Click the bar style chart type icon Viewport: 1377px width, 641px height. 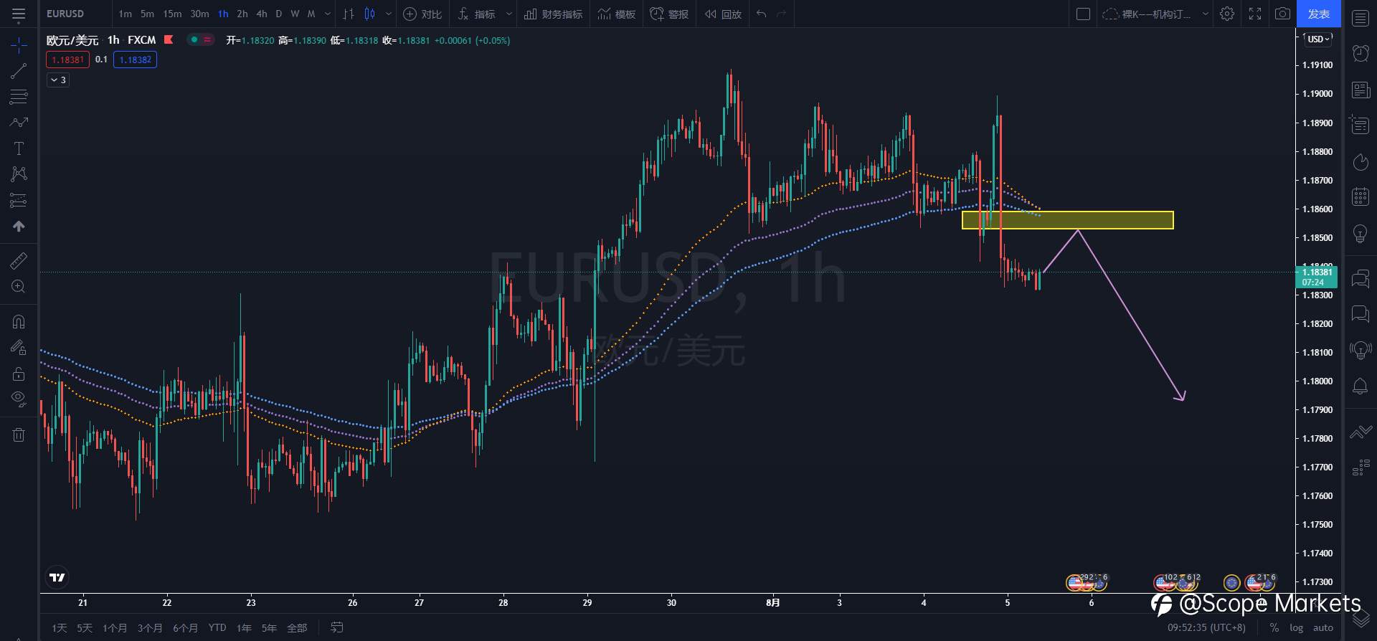click(x=349, y=14)
